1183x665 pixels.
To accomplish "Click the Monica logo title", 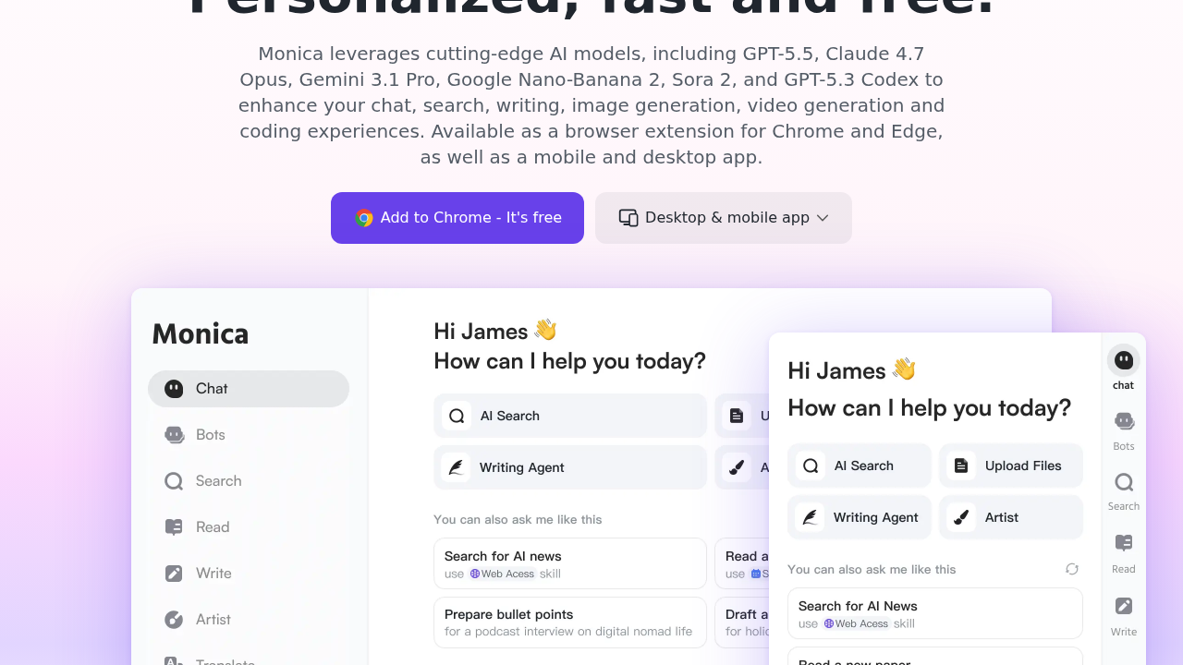I will (201, 333).
